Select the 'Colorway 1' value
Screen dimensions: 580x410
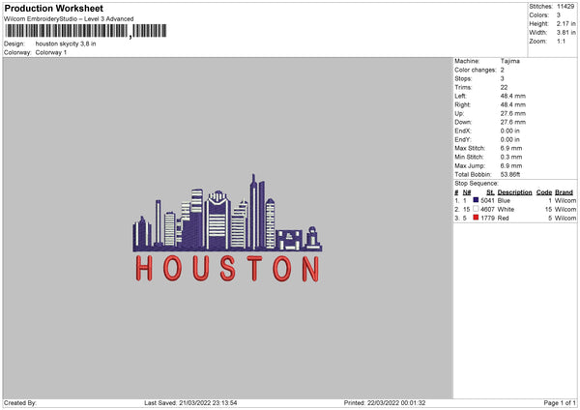tap(51, 52)
